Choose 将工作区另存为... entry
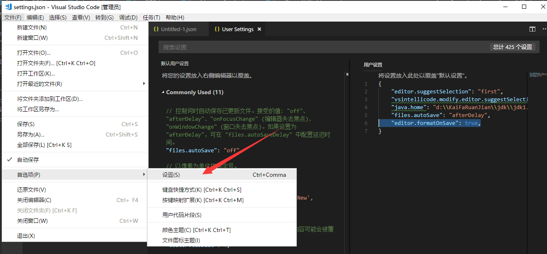Screen dimensions: 547x254 (75, 109)
